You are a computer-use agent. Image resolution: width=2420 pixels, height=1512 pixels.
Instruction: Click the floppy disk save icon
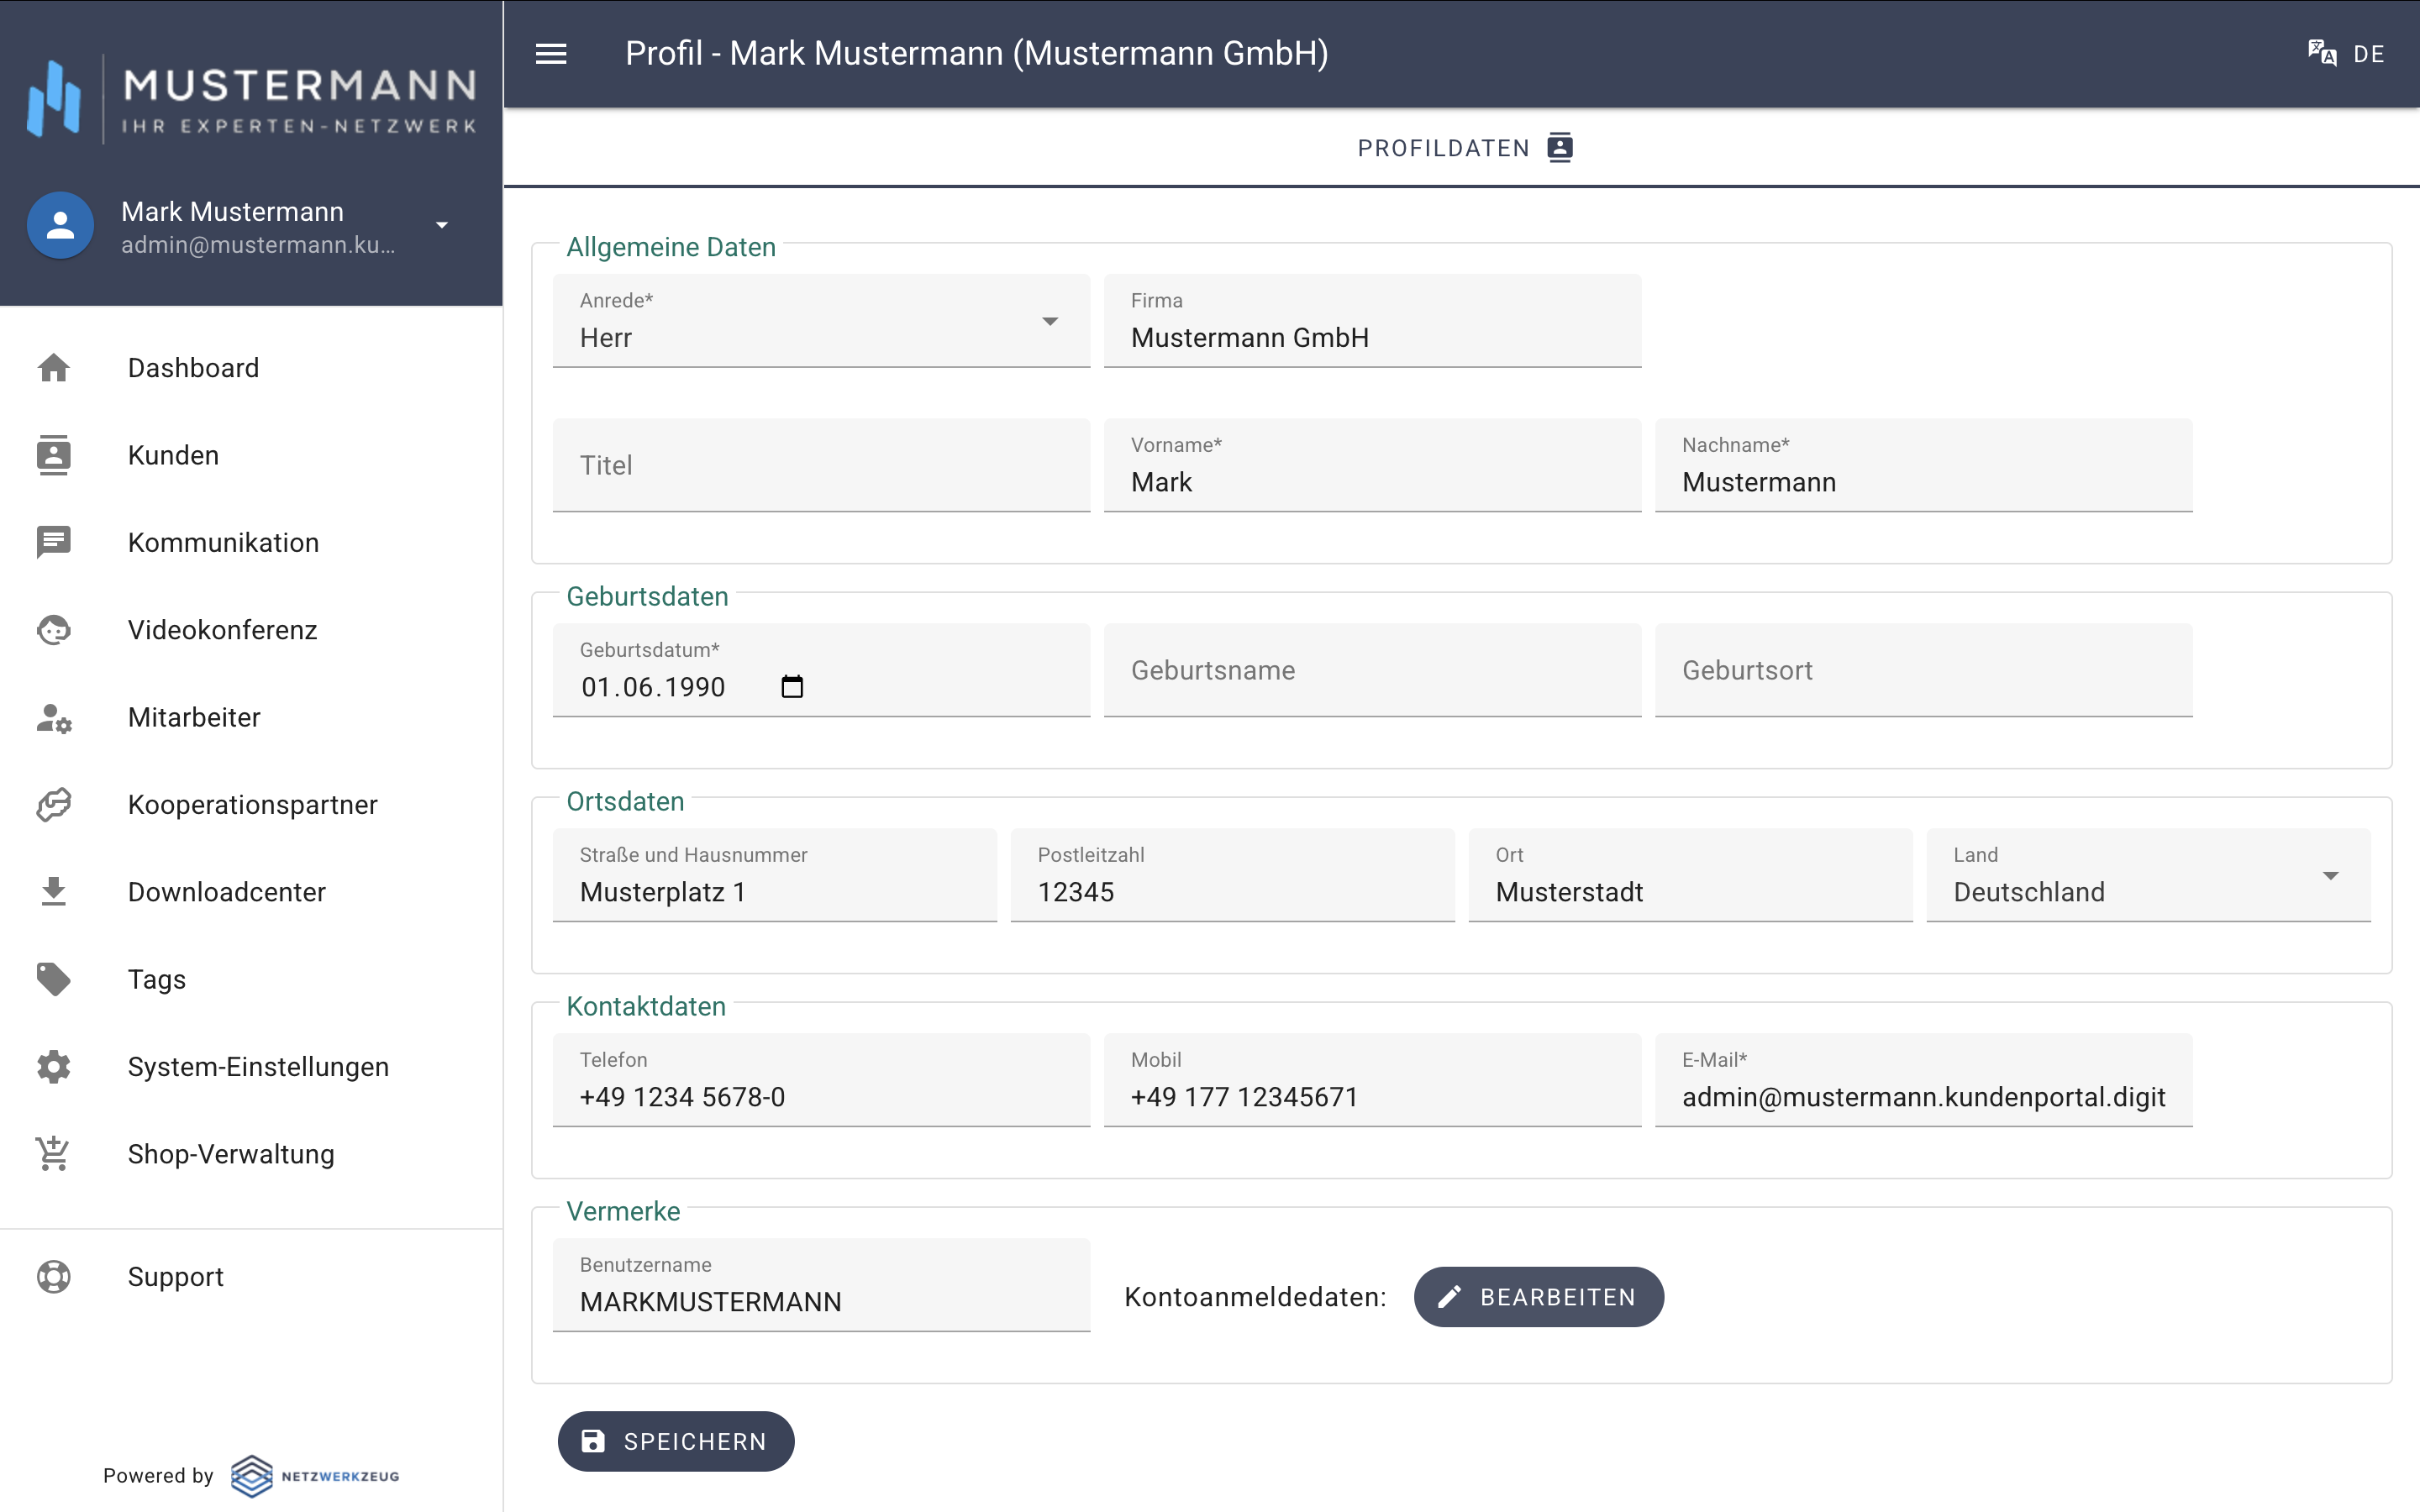click(593, 1441)
